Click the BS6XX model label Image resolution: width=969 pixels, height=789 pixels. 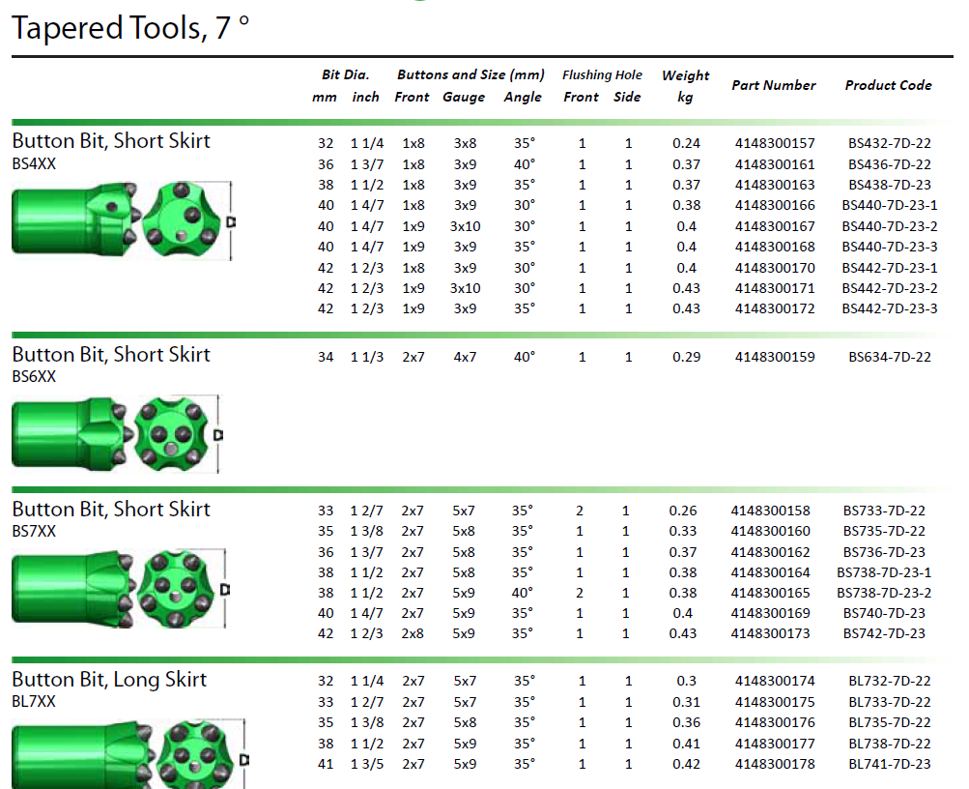coord(34,377)
